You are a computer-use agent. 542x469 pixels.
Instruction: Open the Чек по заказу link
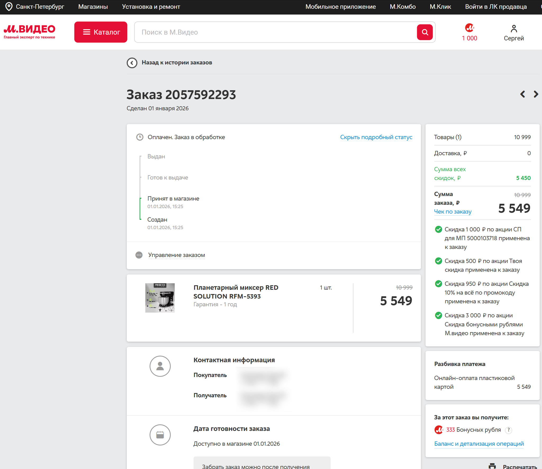[x=453, y=212]
